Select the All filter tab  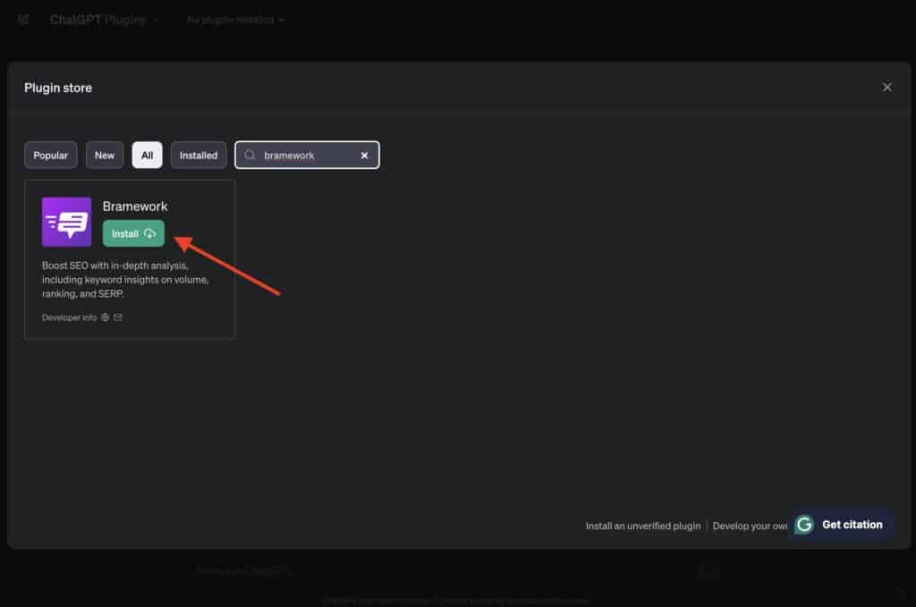tap(148, 156)
